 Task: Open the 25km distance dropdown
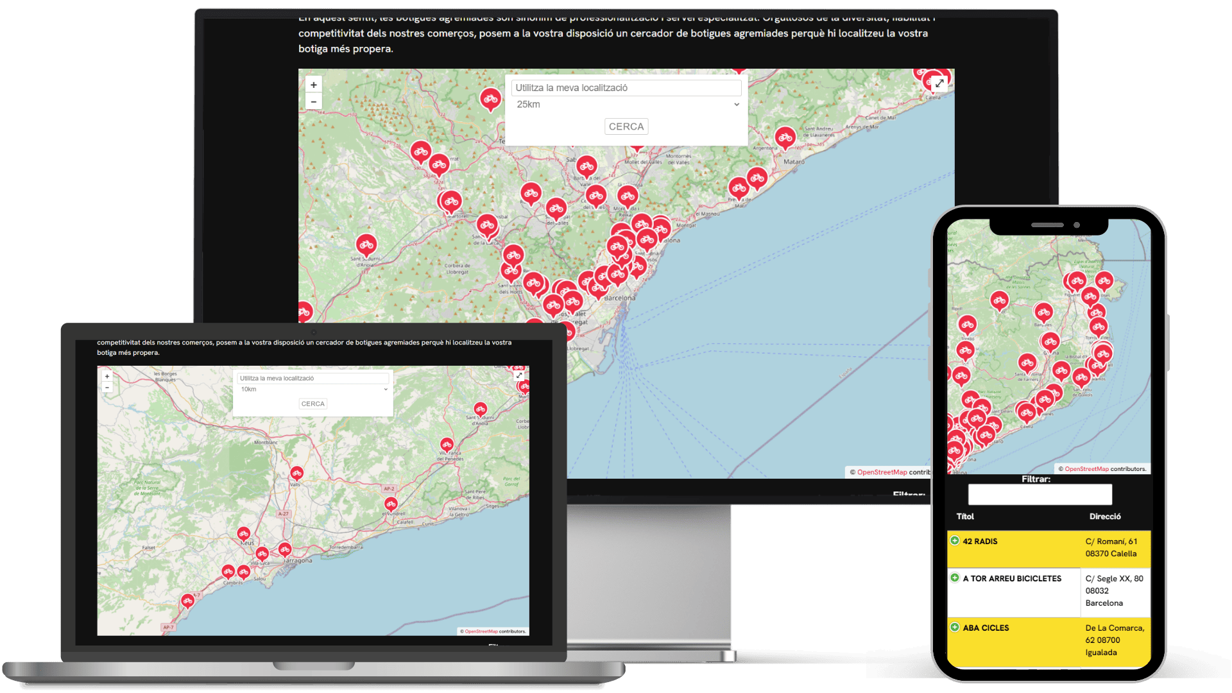626,105
